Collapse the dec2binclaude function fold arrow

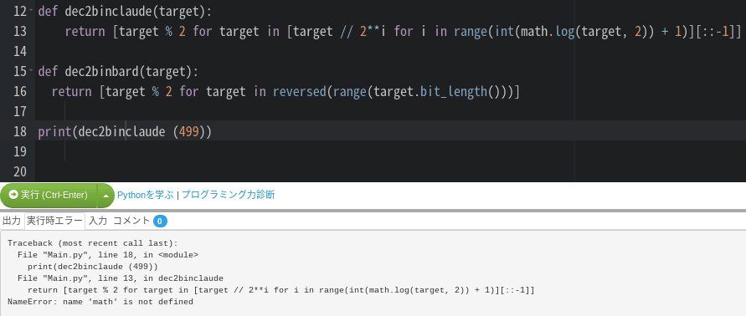[x=32, y=10]
